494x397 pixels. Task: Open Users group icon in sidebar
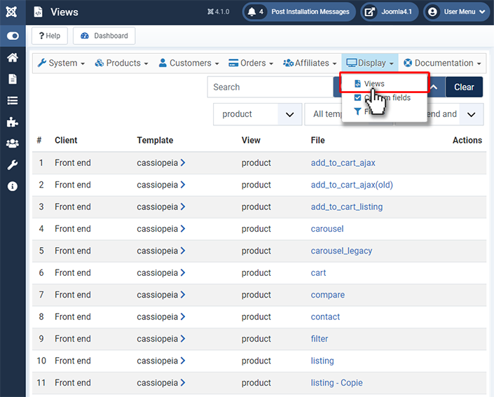coord(13,144)
